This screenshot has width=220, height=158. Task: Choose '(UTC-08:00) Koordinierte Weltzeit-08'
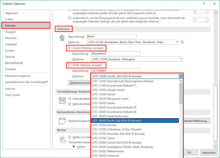point(135,112)
